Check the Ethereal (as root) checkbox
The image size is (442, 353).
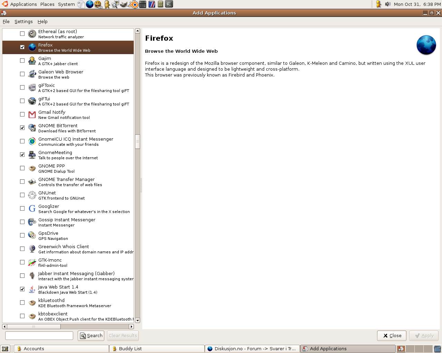coord(22,34)
